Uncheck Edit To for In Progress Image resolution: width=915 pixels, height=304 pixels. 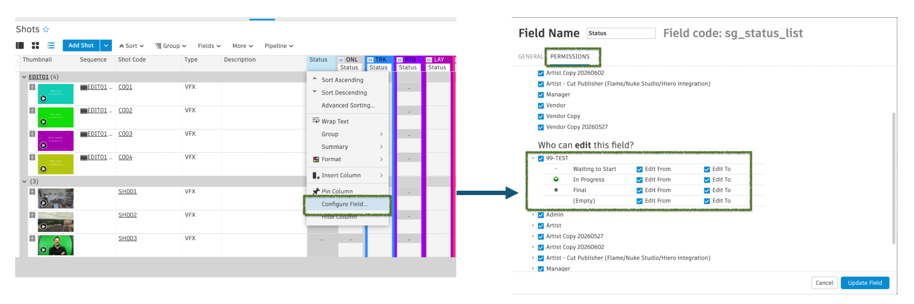click(707, 180)
